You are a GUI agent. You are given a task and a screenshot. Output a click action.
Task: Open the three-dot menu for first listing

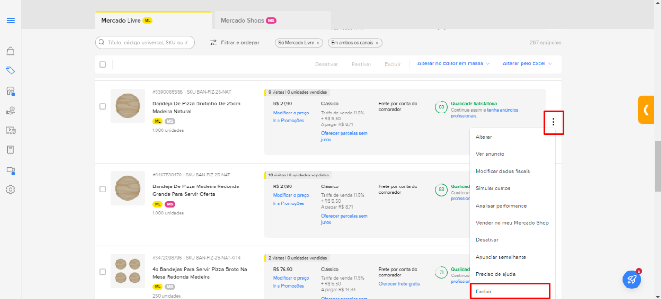[553, 122]
